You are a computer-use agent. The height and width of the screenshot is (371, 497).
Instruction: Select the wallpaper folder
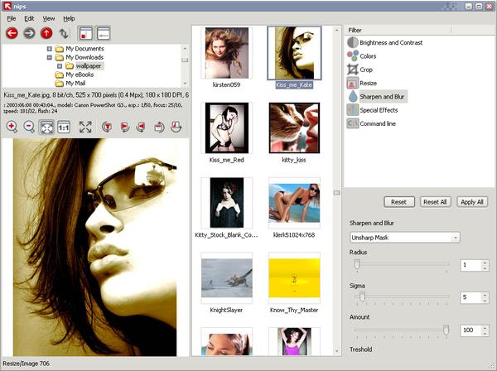tap(89, 66)
